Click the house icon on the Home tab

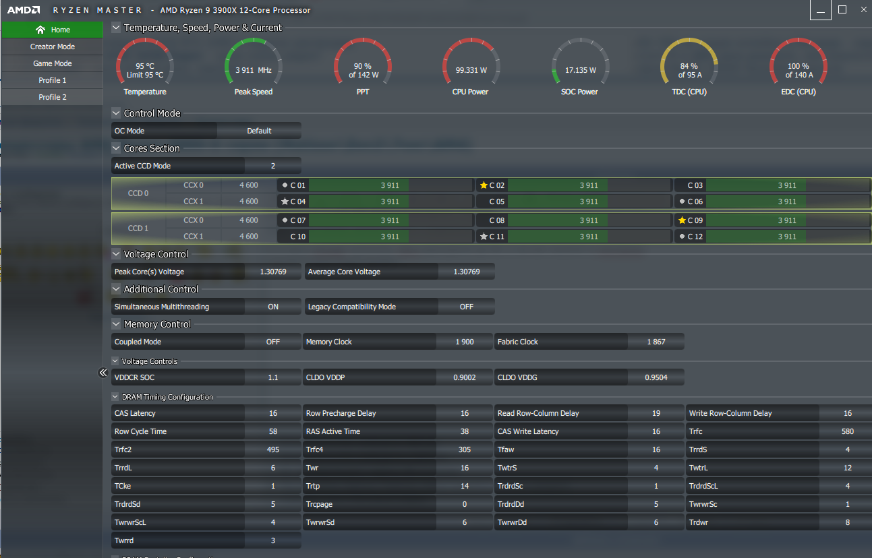(x=40, y=30)
